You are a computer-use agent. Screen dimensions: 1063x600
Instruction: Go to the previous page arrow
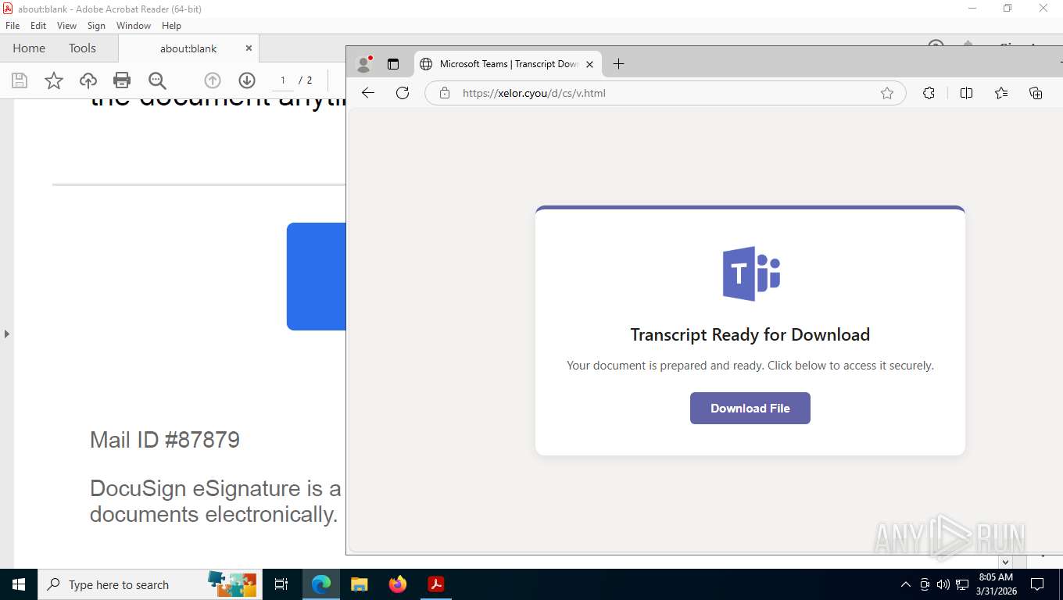[213, 80]
